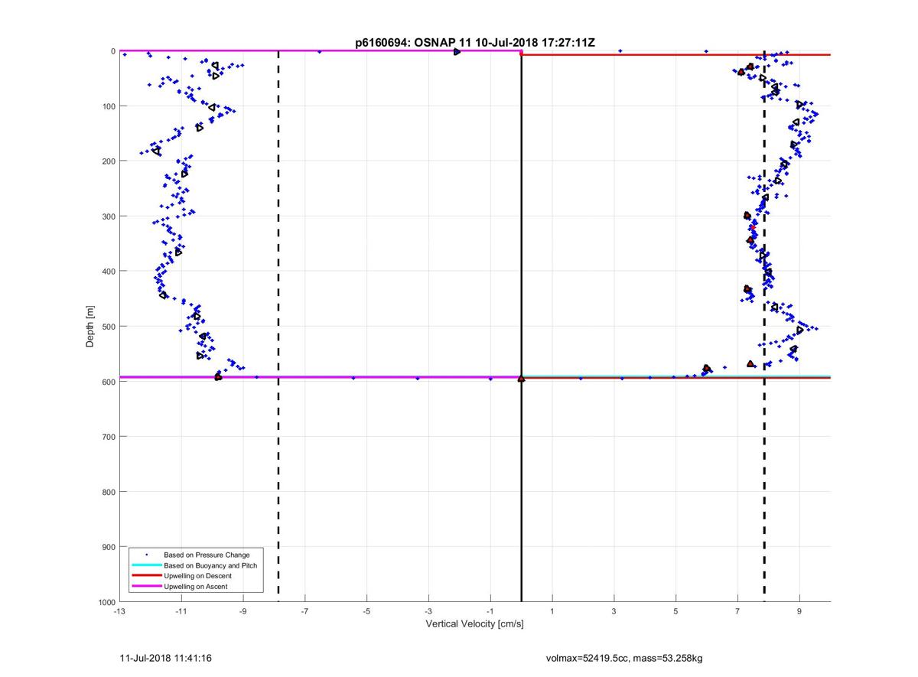The height and width of the screenshot is (677, 918).
Task: Click the '-3' velocity axis tick
Action: pos(428,612)
